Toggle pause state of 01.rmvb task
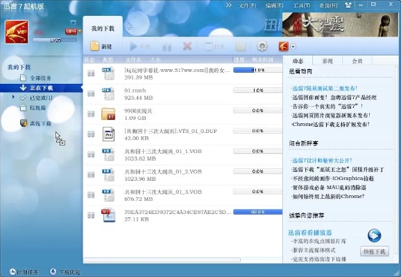Image resolution: width=401 pixels, height=277 pixels. point(91,93)
